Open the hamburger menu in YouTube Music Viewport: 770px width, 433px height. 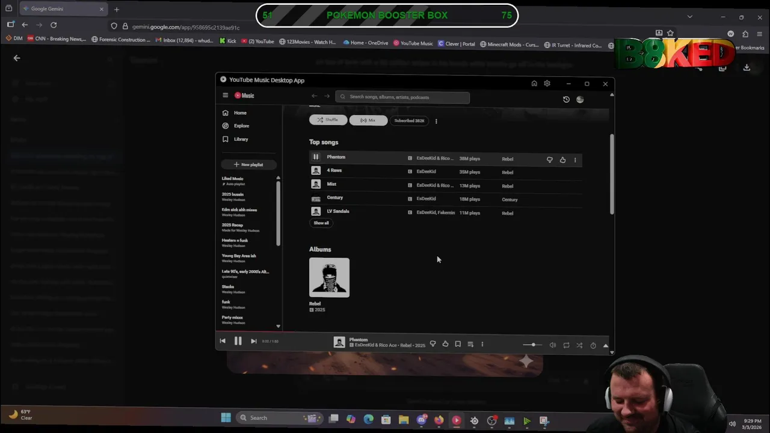tap(225, 95)
